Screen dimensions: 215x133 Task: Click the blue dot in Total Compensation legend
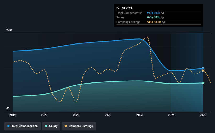(x=8, y=126)
